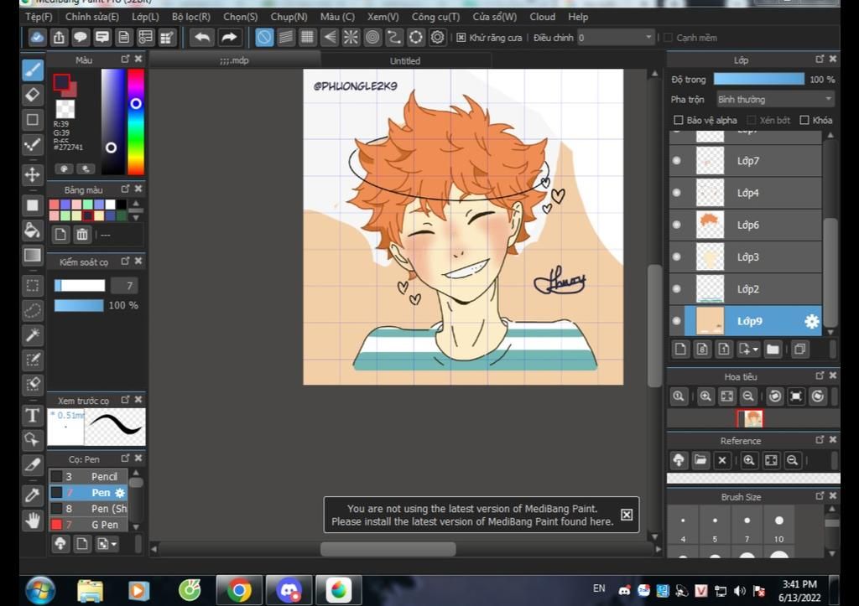Undock the Lớp layers panel
Viewport: 859px width, 606px height.
point(820,59)
